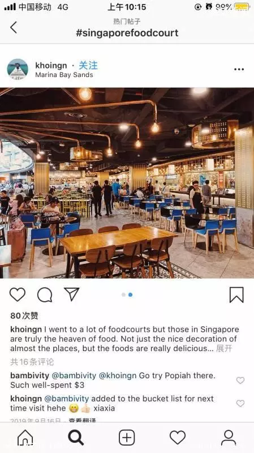Screen dimensions: 254x453
Task: Tap the back arrow in header
Action: pyautogui.click(x=14, y=28)
